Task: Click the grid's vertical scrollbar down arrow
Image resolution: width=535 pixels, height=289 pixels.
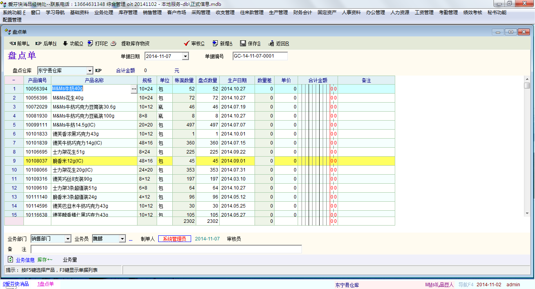Action: 527,213
